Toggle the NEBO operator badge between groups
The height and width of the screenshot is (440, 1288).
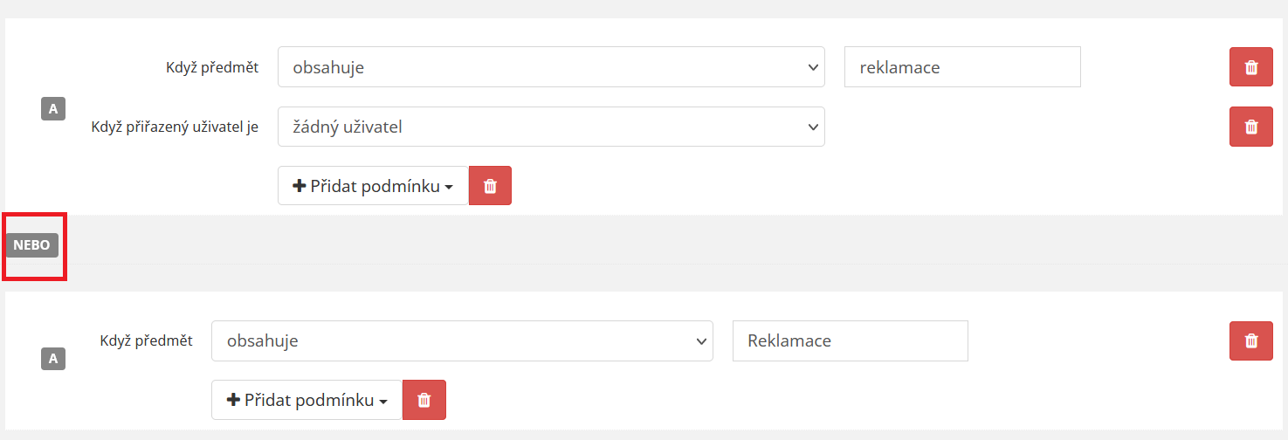click(x=32, y=245)
